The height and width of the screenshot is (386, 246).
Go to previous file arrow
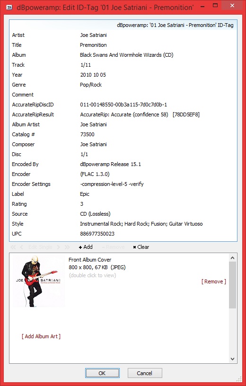pos(21,247)
